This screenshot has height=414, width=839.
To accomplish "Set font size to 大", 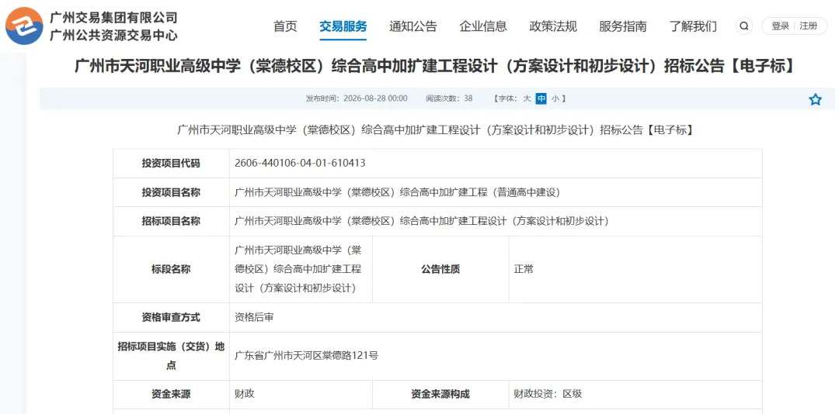I will click(x=527, y=98).
